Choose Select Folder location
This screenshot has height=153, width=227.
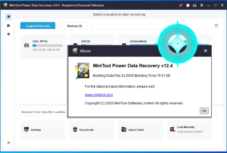pyautogui.click(x=140, y=131)
